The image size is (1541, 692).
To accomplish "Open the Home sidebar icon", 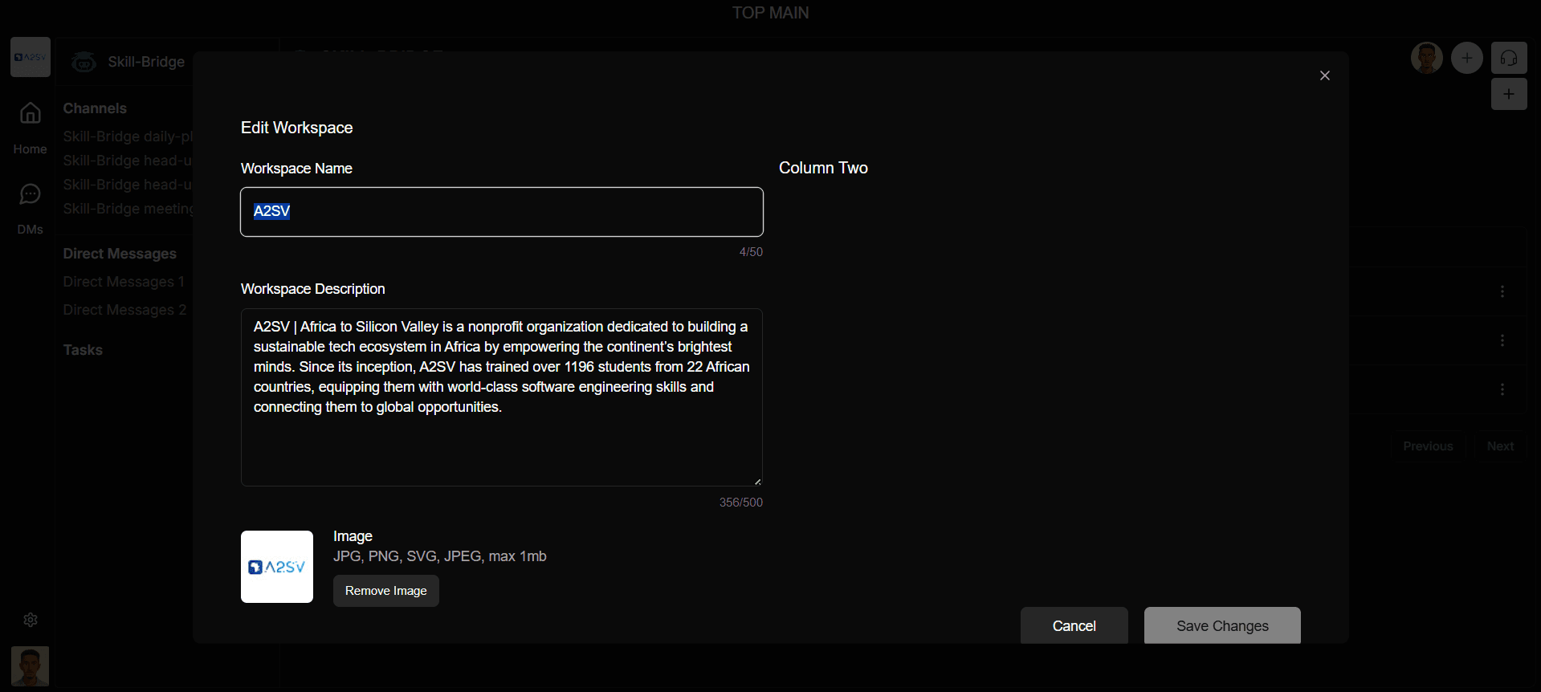I will click(31, 113).
